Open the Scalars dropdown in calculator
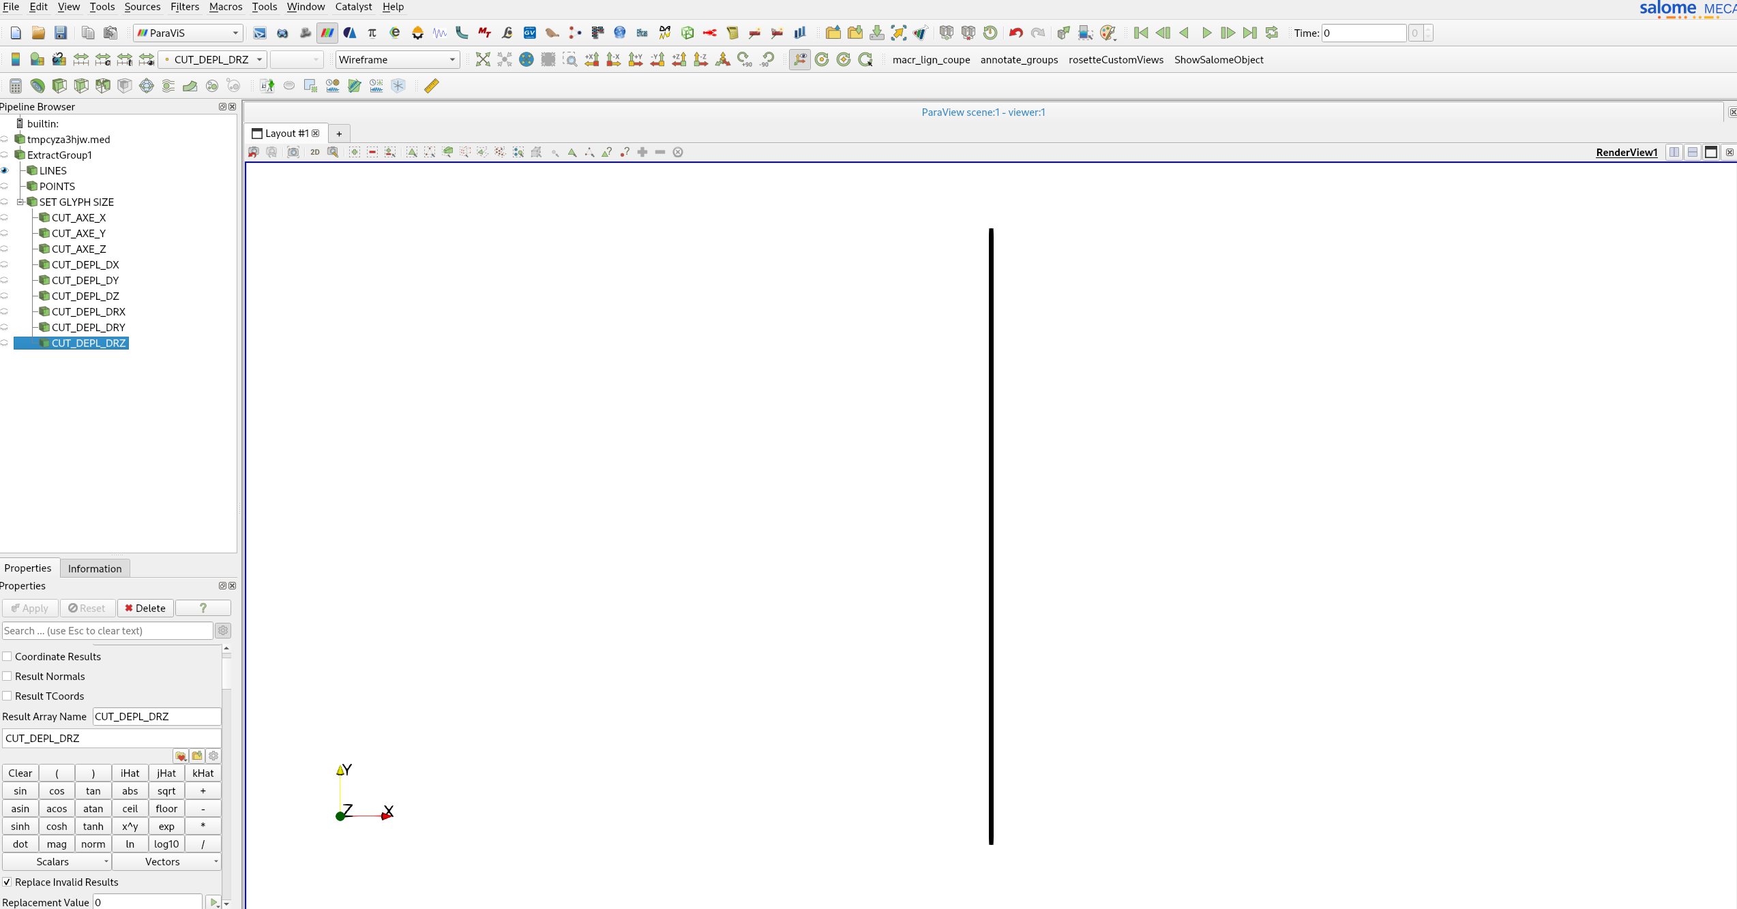Viewport: 1737px width, 909px height. click(57, 862)
